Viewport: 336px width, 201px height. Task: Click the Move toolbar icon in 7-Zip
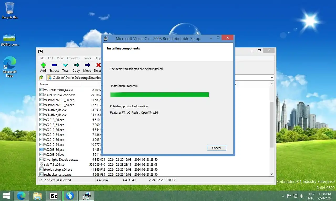pyautogui.click(x=87, y=65)
